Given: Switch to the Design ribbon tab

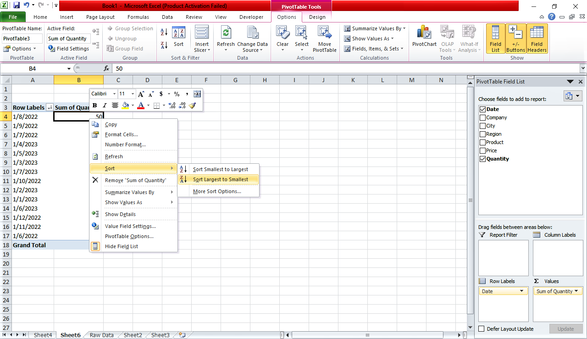Looking at the screenshot, I should point(317,17).
